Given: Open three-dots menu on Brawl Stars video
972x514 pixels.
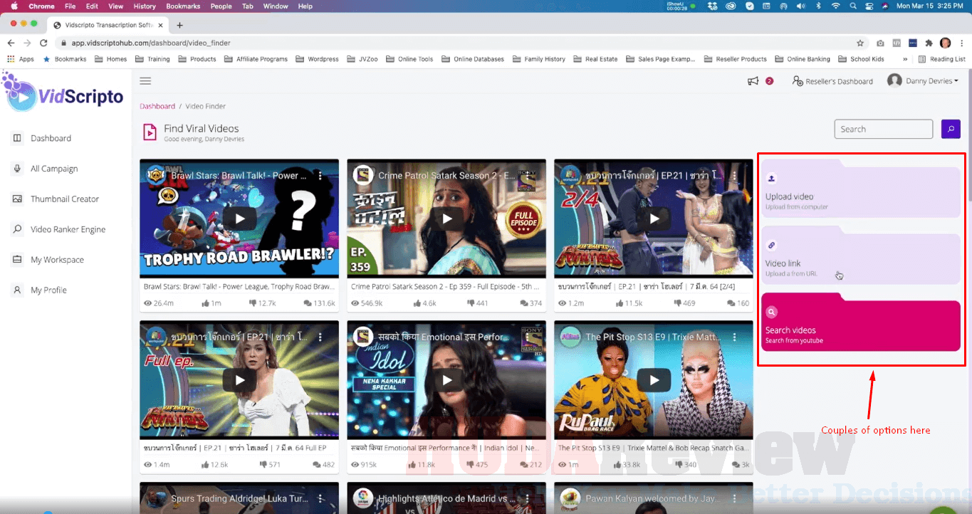Looking at the screenshot, I should [320, 175].
